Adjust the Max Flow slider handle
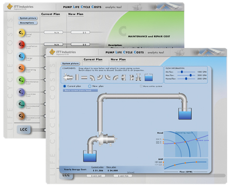Screen dimensions: 230x187 191,75
